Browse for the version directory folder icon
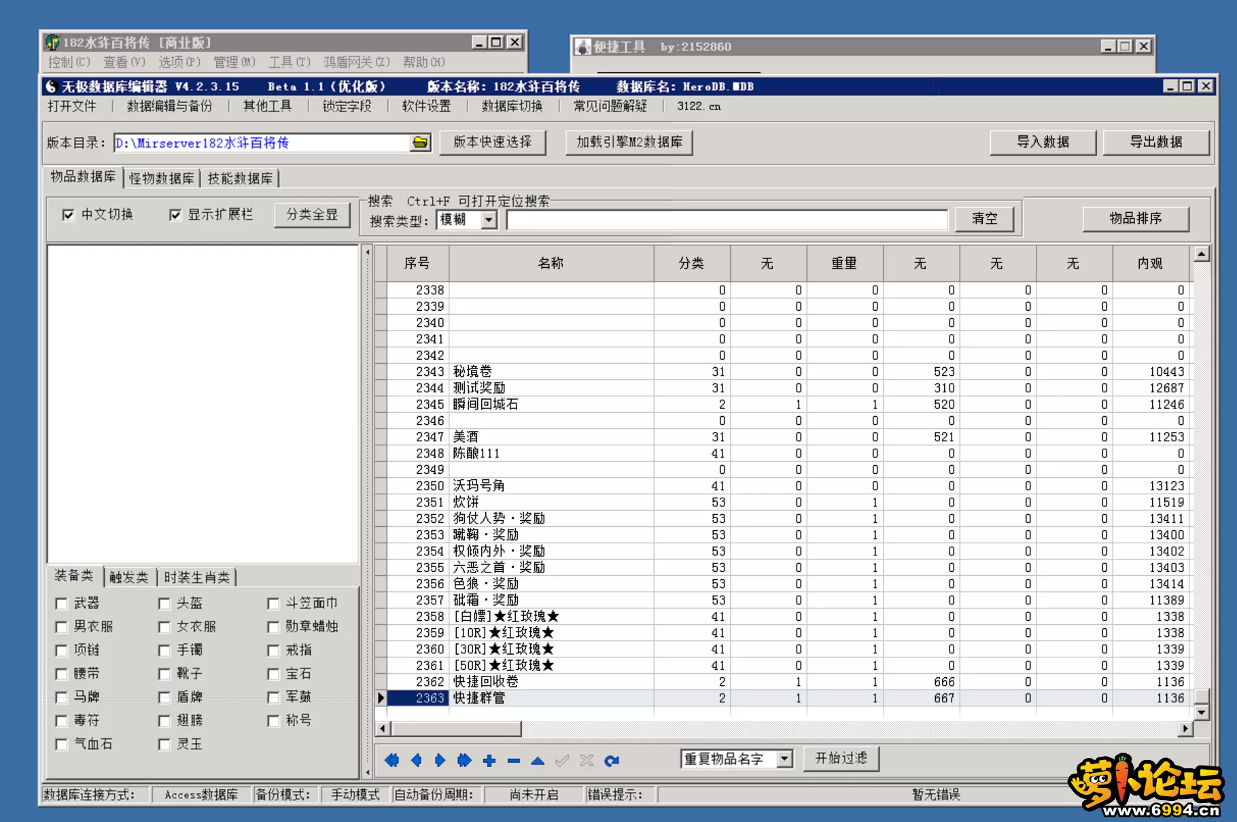Viewport: 1237px width, 822px height. [x=421, y=143]
